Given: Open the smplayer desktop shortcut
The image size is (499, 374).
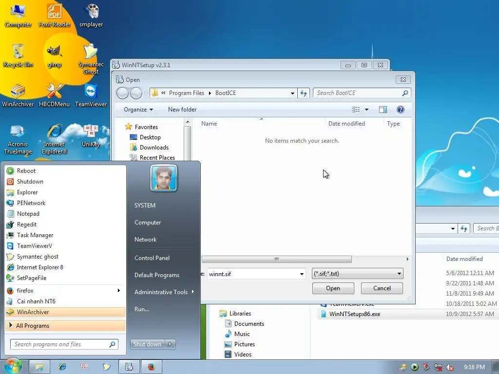Looking at the screenshot, I should (x=91, y=16).
